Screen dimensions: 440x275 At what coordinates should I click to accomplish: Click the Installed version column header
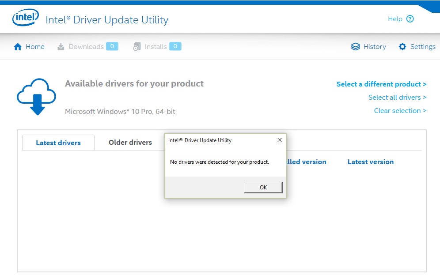tap(306, 162)
